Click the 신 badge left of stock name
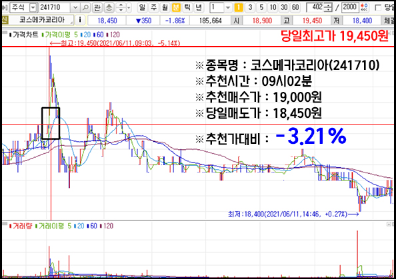This screenshot has height=279, width=396. coord(5,20)
